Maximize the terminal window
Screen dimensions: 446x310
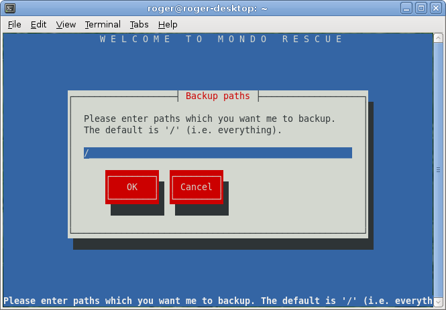(421, 8)
